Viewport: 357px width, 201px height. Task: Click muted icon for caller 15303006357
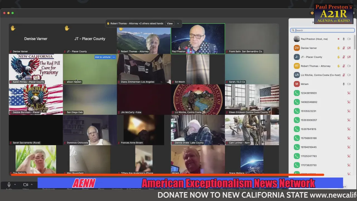coord(349,120)
